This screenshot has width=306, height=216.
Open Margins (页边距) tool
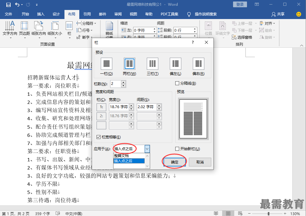pyautogui.click(x=25, y=30)
